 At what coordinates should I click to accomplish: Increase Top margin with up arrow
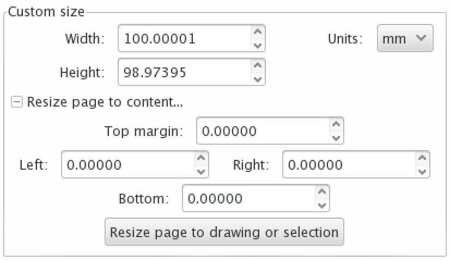coord(337,125)
